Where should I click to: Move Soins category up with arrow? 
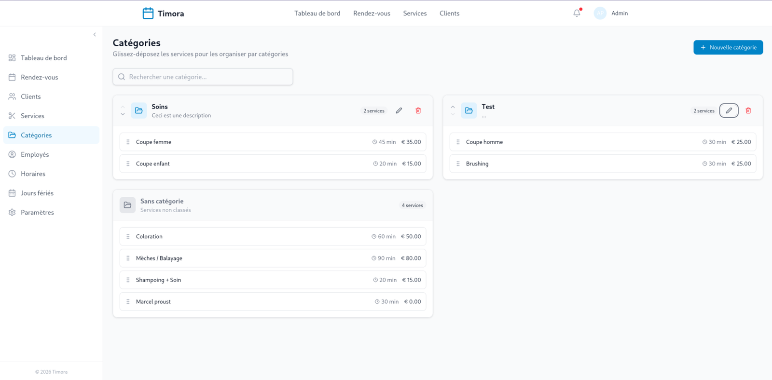tap(123, 107)
